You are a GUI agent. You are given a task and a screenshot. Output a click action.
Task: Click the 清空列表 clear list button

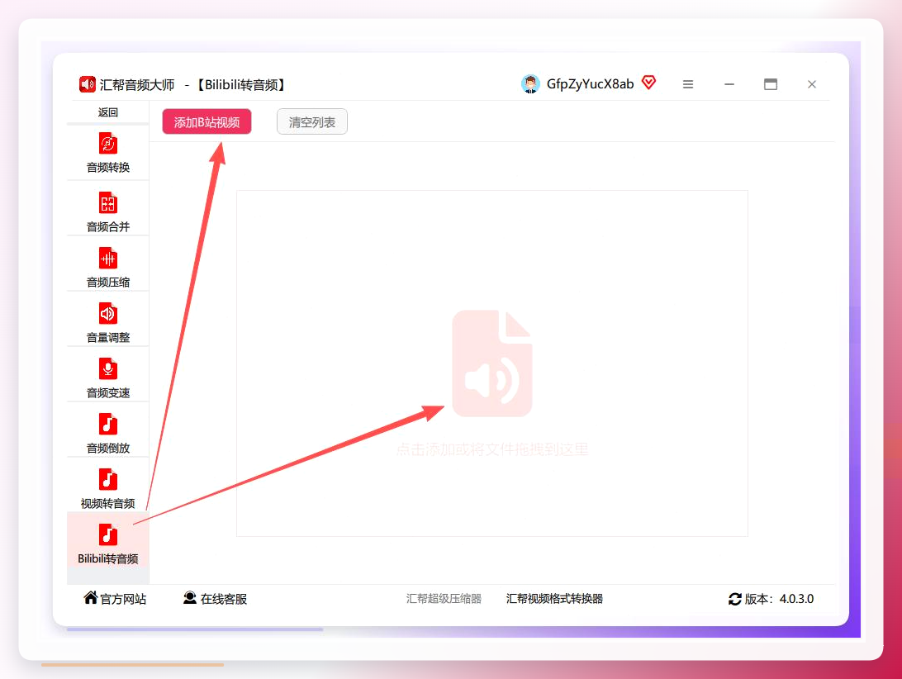pyautogui.click(x=311, y=122)
